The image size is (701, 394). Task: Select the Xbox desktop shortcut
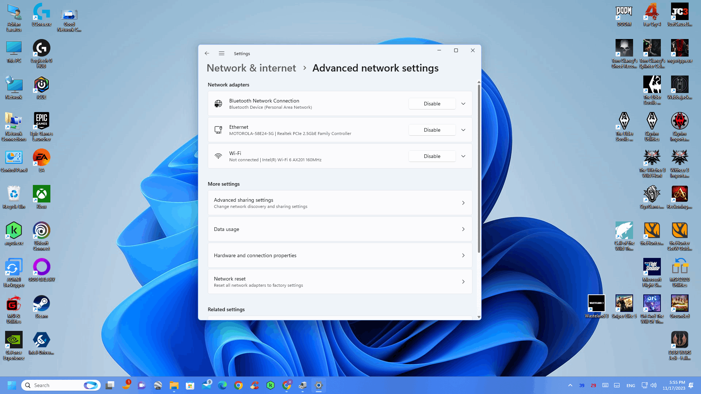click(x=41, y=197)
